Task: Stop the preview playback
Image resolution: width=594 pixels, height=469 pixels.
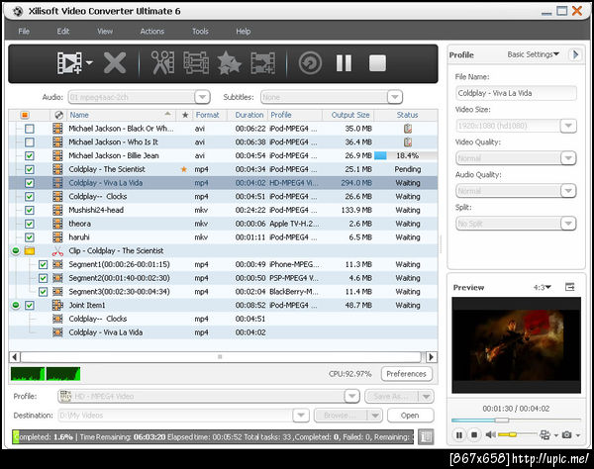Action: click(x=474, y=435)
